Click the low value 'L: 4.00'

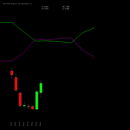point(66,9)
